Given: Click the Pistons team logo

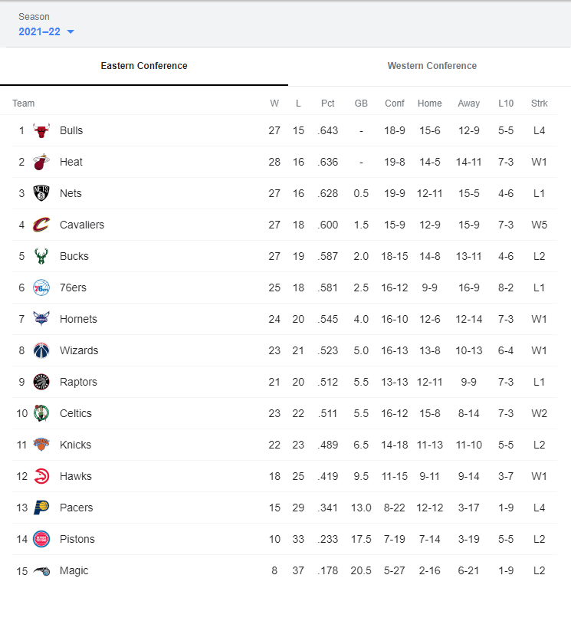Looking at the screenshot, I should [41, 539].
